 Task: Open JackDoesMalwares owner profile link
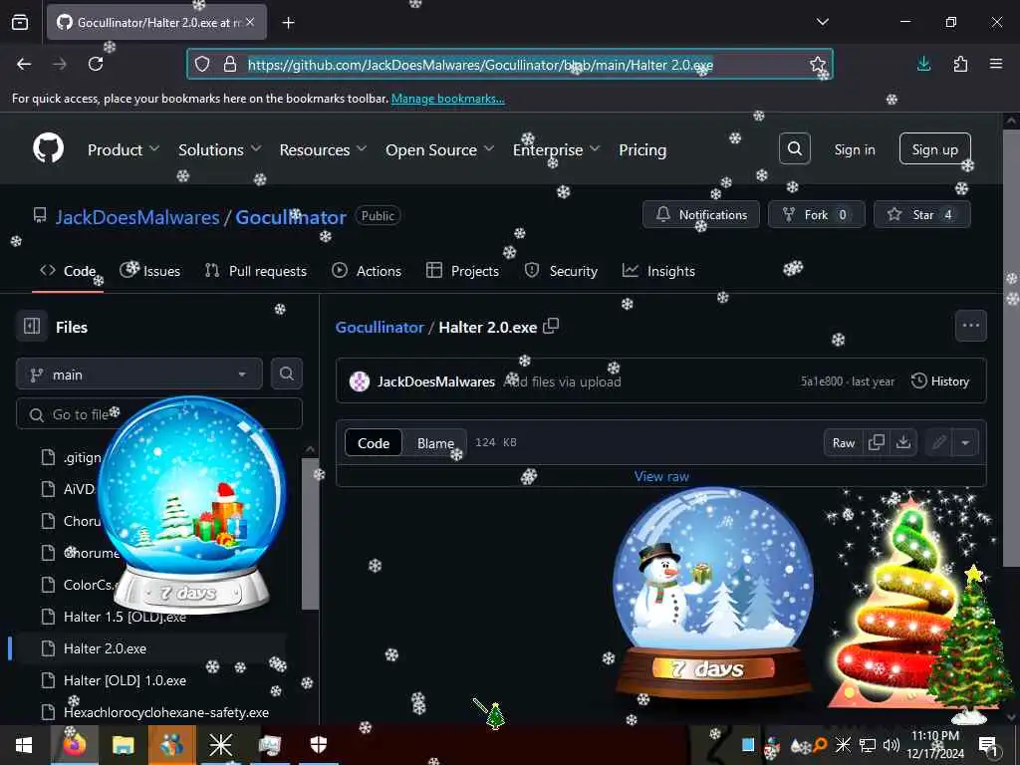(137, 216)
